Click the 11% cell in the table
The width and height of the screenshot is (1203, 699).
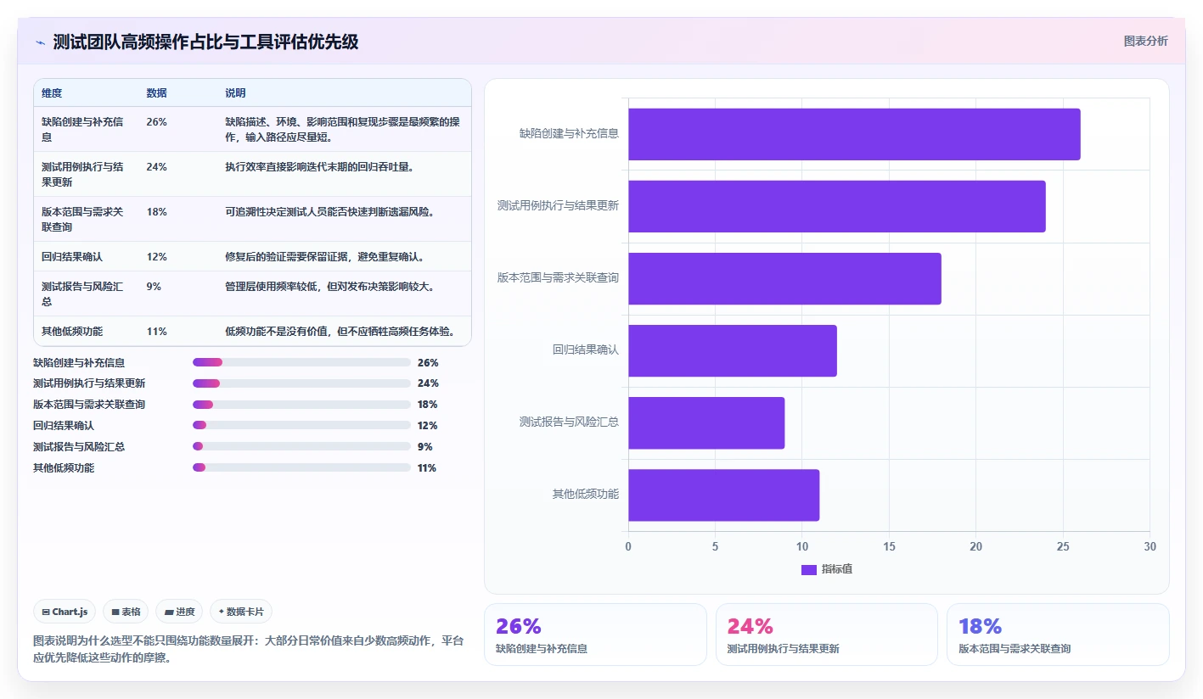pos(156,332)
